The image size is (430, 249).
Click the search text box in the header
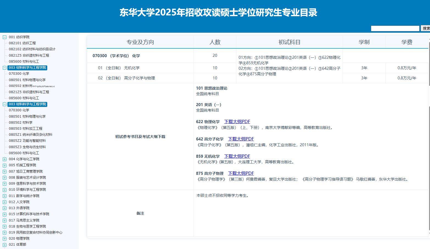tap(395, 28)
